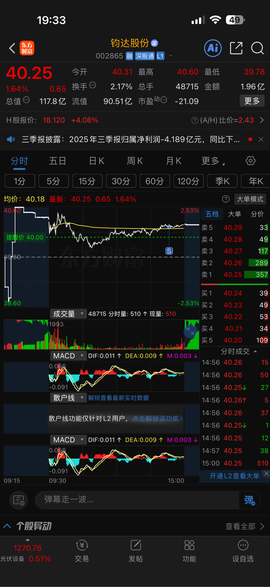Open the 成交量 indicator dropdown
This screenshot has width=270, height=587.
[x=68, y=314]
